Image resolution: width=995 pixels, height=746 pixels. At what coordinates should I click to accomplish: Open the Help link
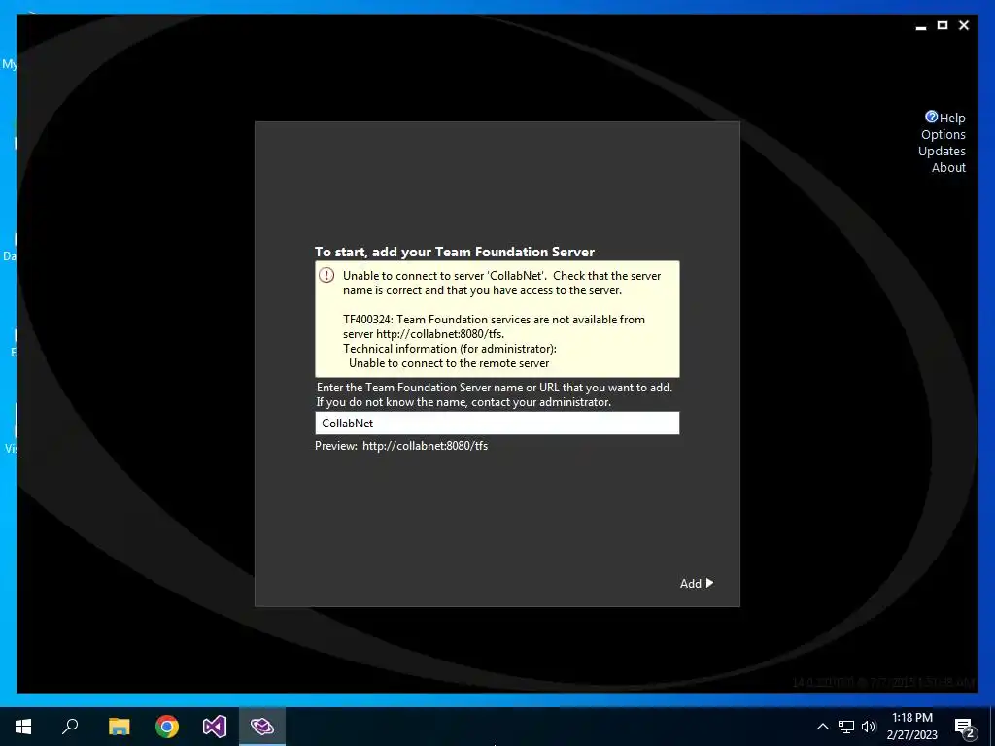click(x=952, y=118)
